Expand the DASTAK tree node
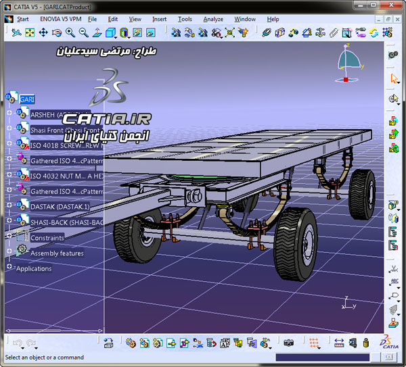Viewport: 406px width, 367px height. pyautogui.click(x=9, y=205)
